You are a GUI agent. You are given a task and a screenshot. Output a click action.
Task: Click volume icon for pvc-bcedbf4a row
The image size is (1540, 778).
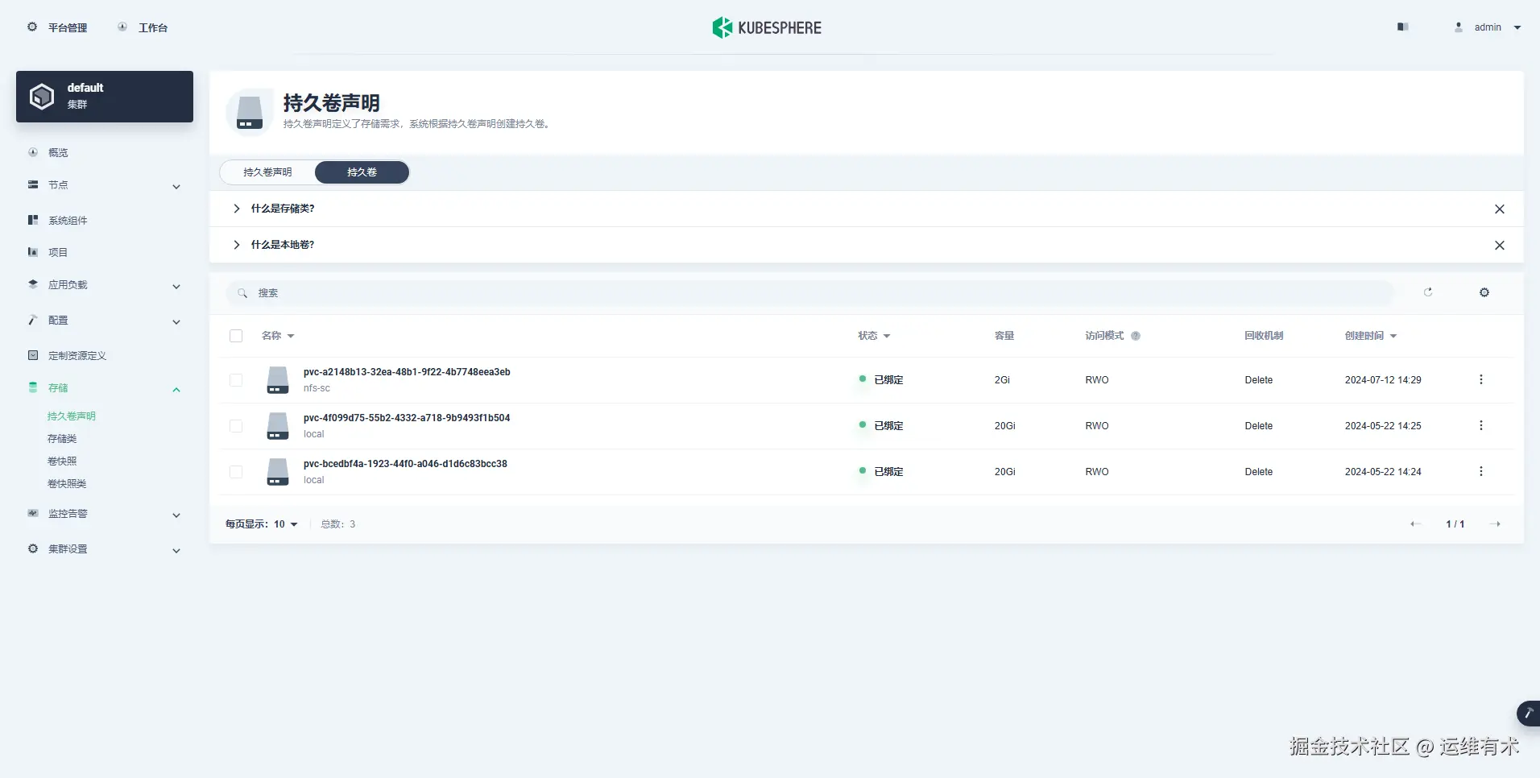point(278,472)
